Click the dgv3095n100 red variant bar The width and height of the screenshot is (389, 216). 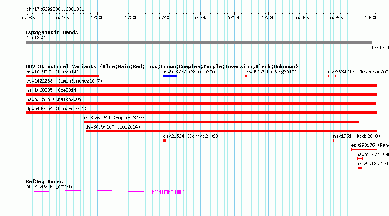click(231, 131)
